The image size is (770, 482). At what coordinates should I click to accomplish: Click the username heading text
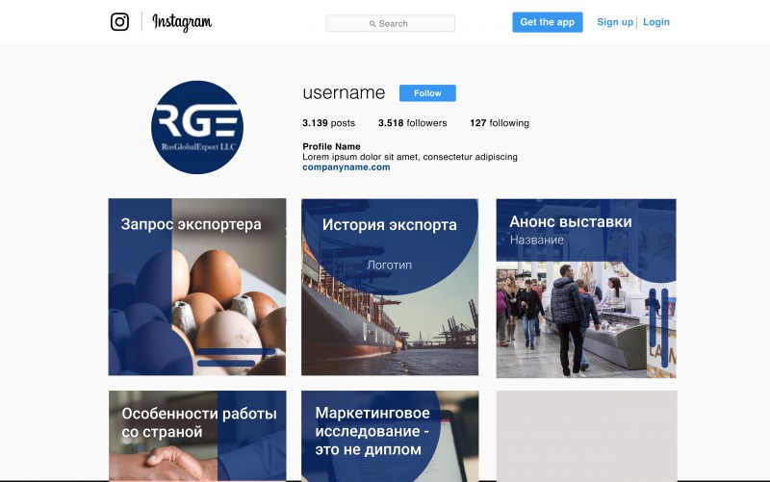coord(344,92)
